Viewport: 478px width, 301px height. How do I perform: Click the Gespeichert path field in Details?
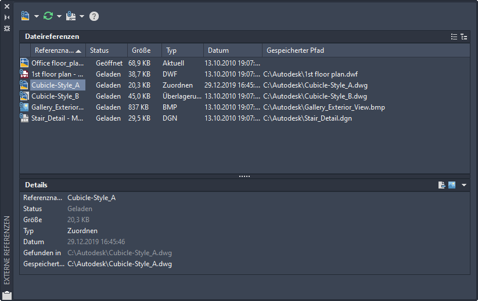[120, 264]
